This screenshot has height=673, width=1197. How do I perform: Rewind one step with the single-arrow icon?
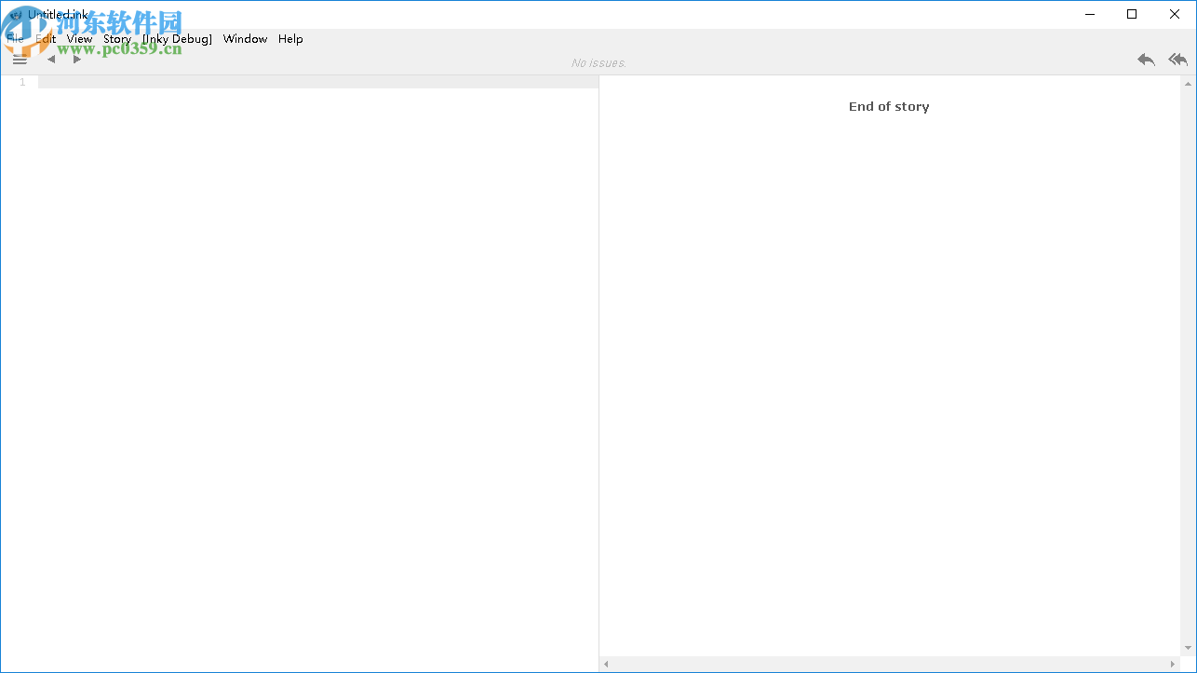point(1146,60)
